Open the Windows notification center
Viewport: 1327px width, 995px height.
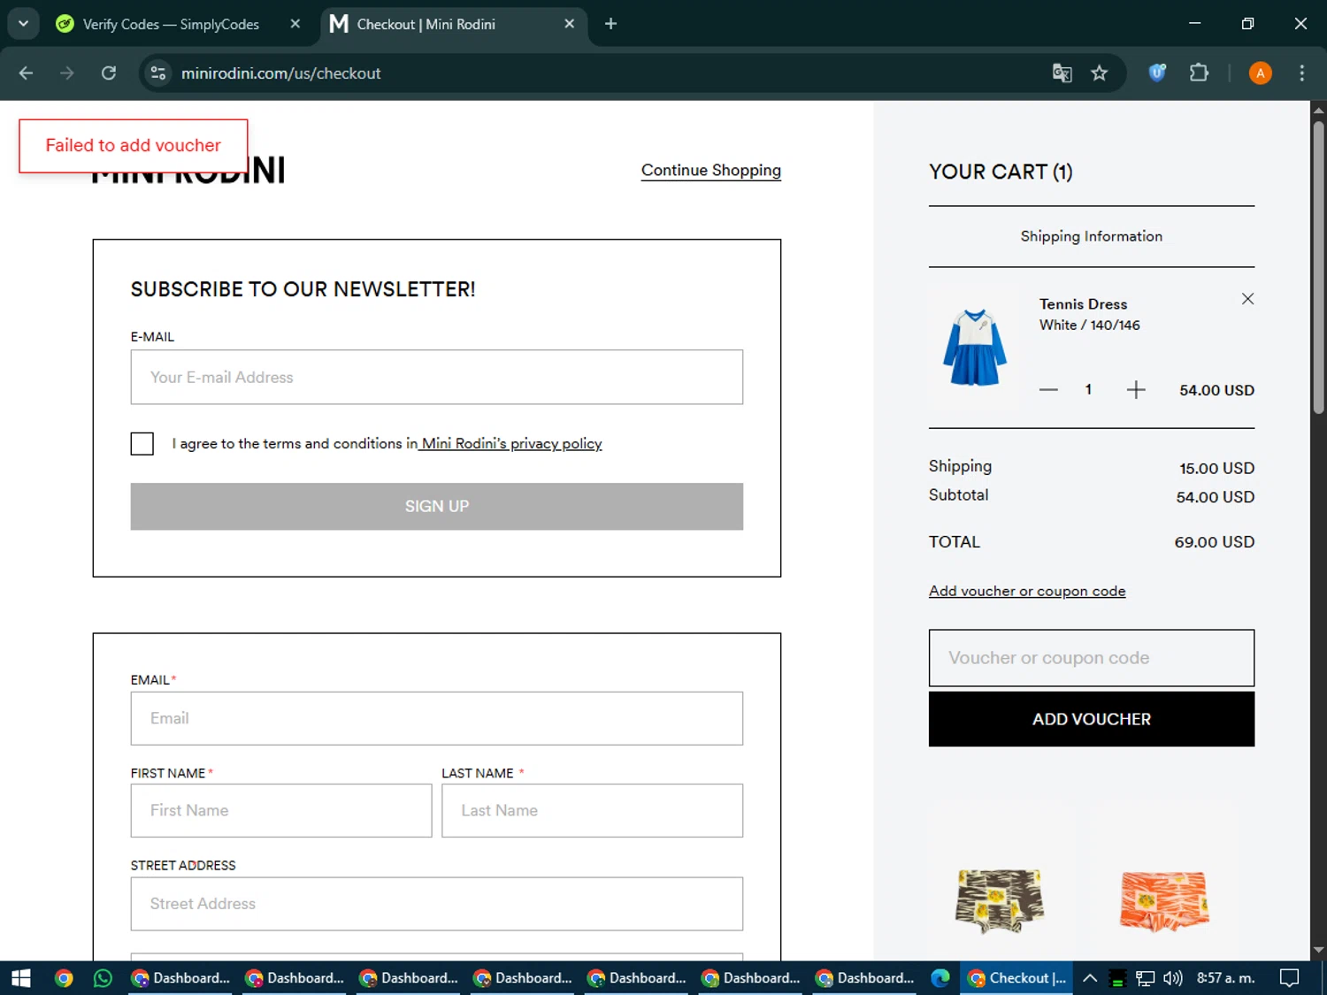(1289, 977)
